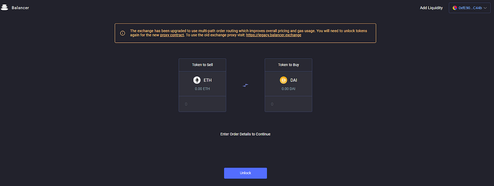This screenshot has height=186, width=494.
Task: Click the 0.00 ETH balance text
Action: click(202, 89)
